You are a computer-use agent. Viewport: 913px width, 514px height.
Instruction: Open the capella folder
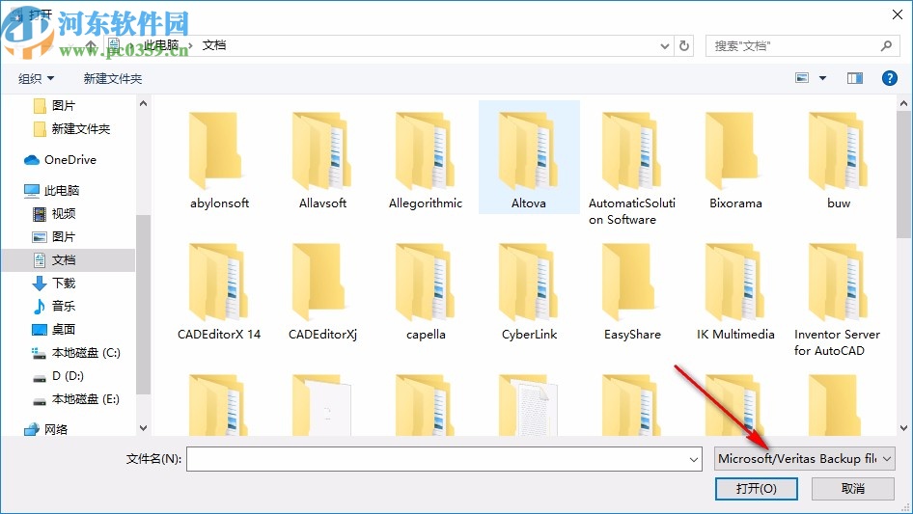[x=426, y=291]
